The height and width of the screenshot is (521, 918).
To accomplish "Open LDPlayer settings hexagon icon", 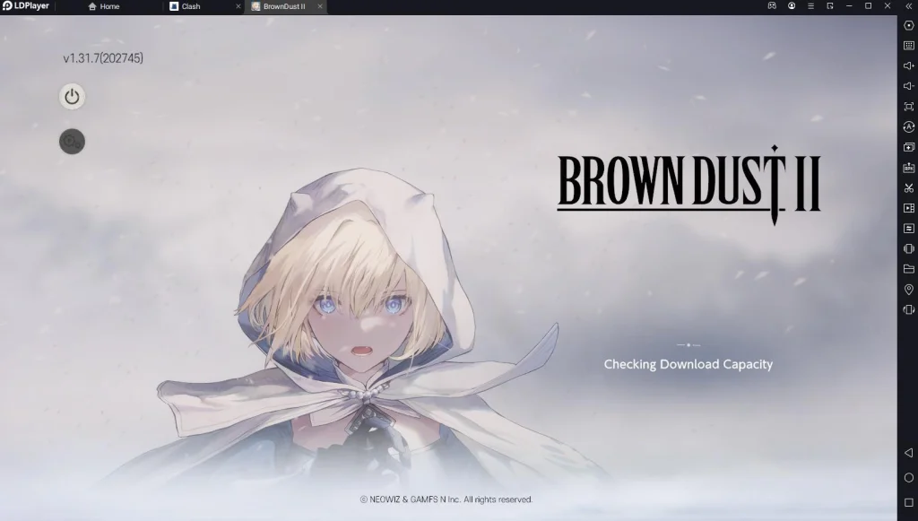I will click(909, 25).
